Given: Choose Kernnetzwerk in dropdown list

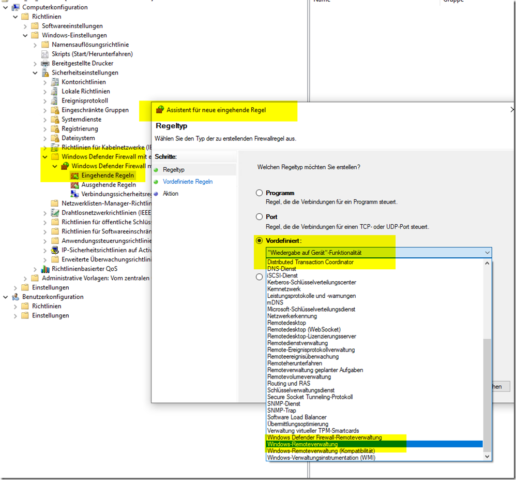Looking at the screenshot, I should [374, 289].
